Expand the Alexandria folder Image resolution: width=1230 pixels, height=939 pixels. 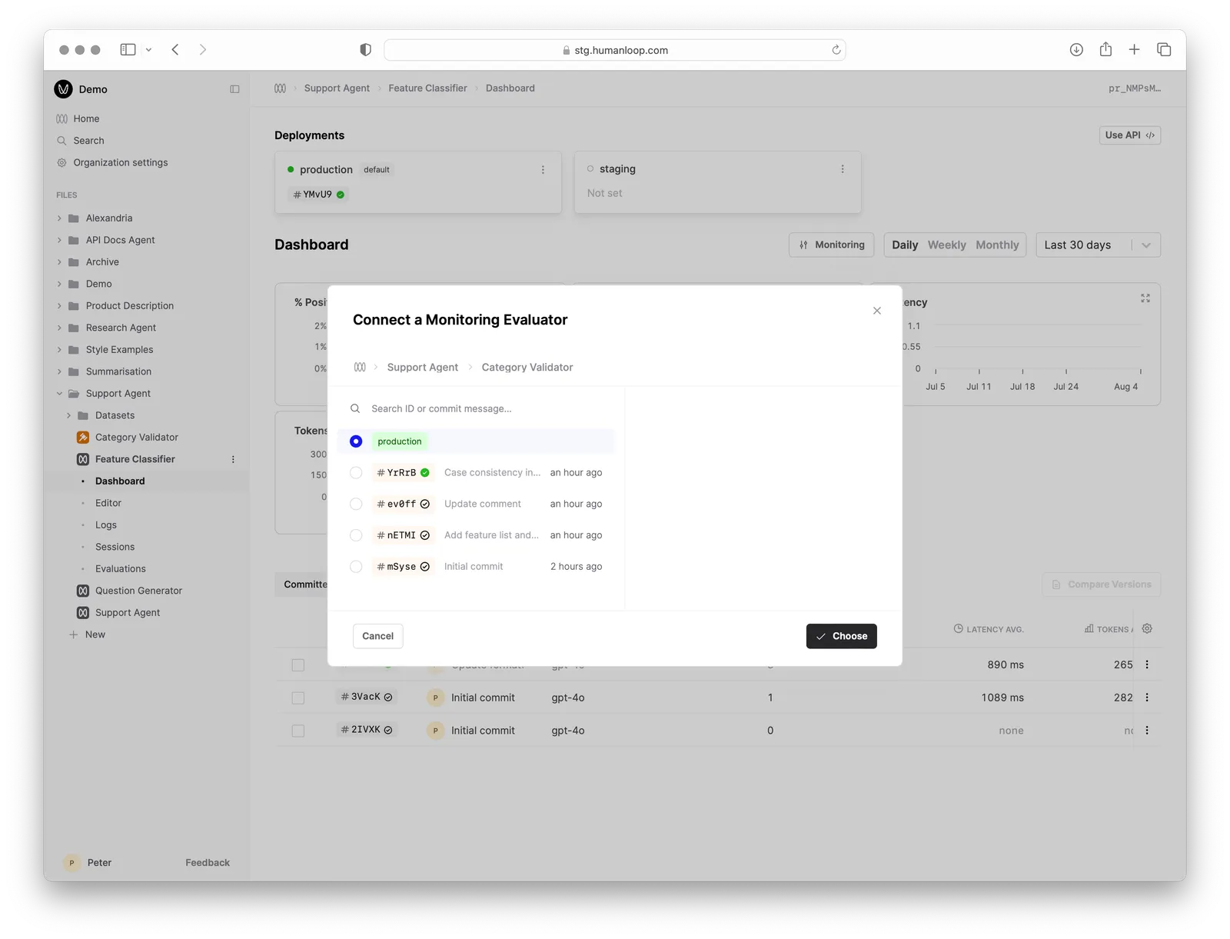point(59,218)
